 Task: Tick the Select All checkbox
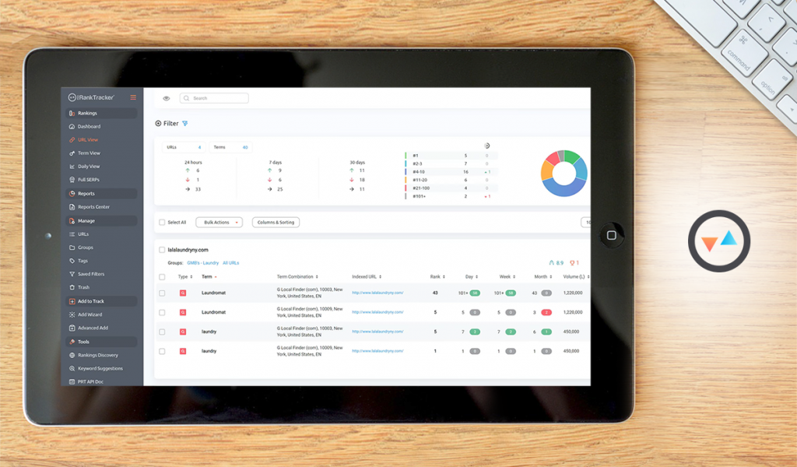tap(162, 223)
